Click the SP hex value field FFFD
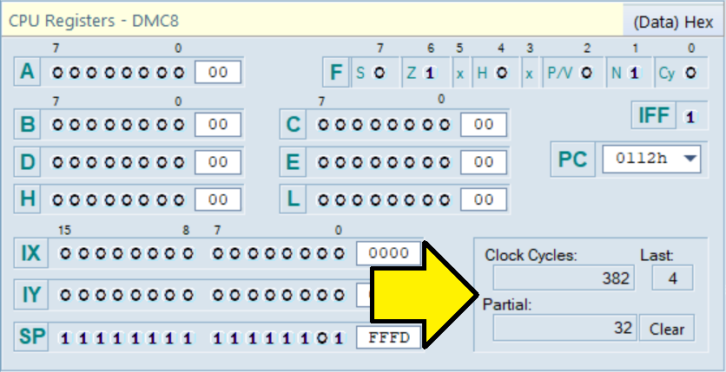Viewport: 726px width, 372px height. (x=389, y=338)
